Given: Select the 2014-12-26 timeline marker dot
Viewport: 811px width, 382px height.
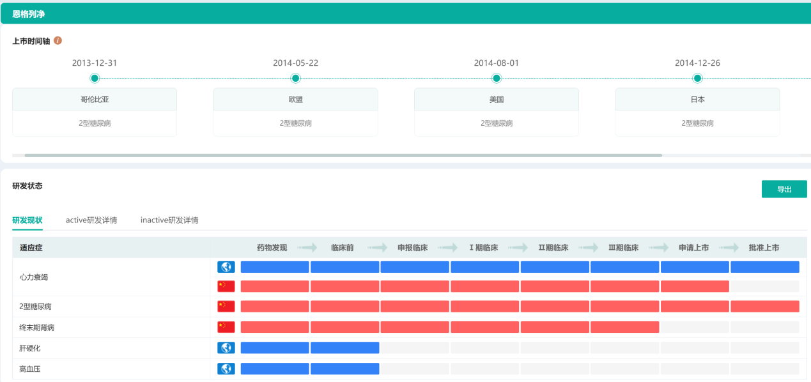Looking at the screenshot, I should [697, 79].
